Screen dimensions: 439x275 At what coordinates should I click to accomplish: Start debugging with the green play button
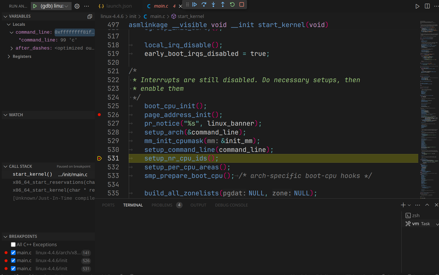tap(34, 6)
